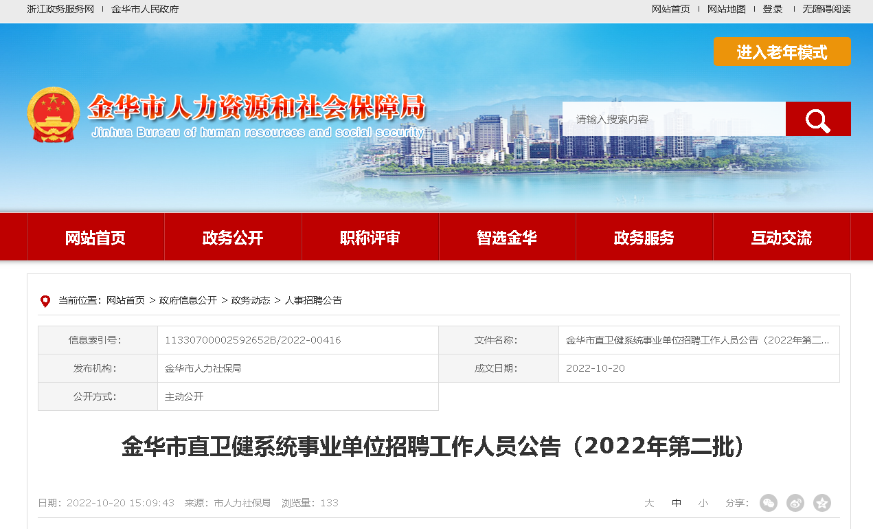Open the 职称评审 navigation menu
Image resolution: width=873 pixels, height=529 pixels.
pyautogui.click(x=370, y=238)
